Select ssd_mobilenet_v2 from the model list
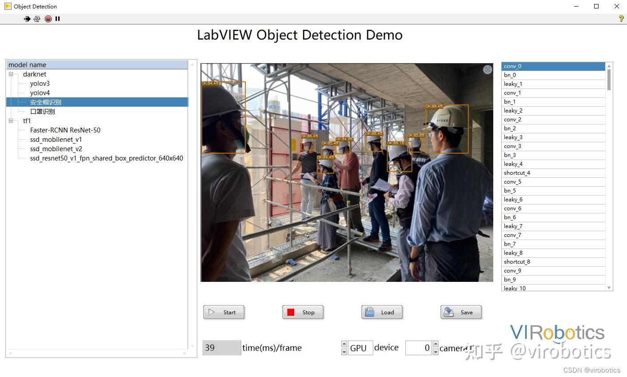This screenshot has height=377, width=627. (56, 148)
